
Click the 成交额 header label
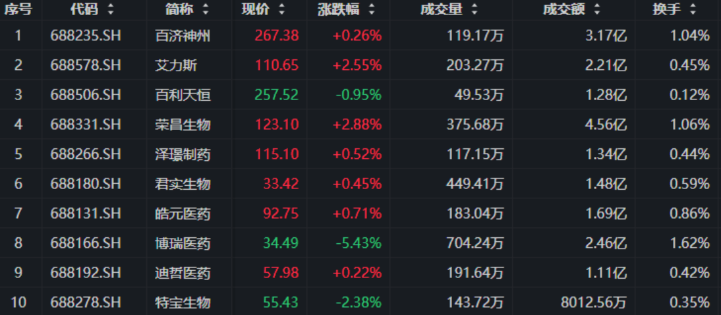563,9
